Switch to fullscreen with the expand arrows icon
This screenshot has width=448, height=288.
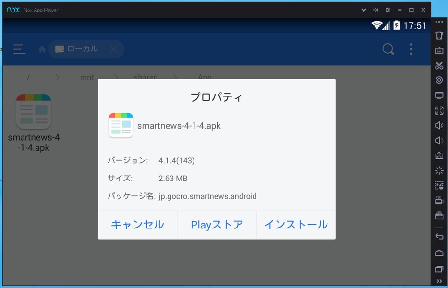click(439, 110)
